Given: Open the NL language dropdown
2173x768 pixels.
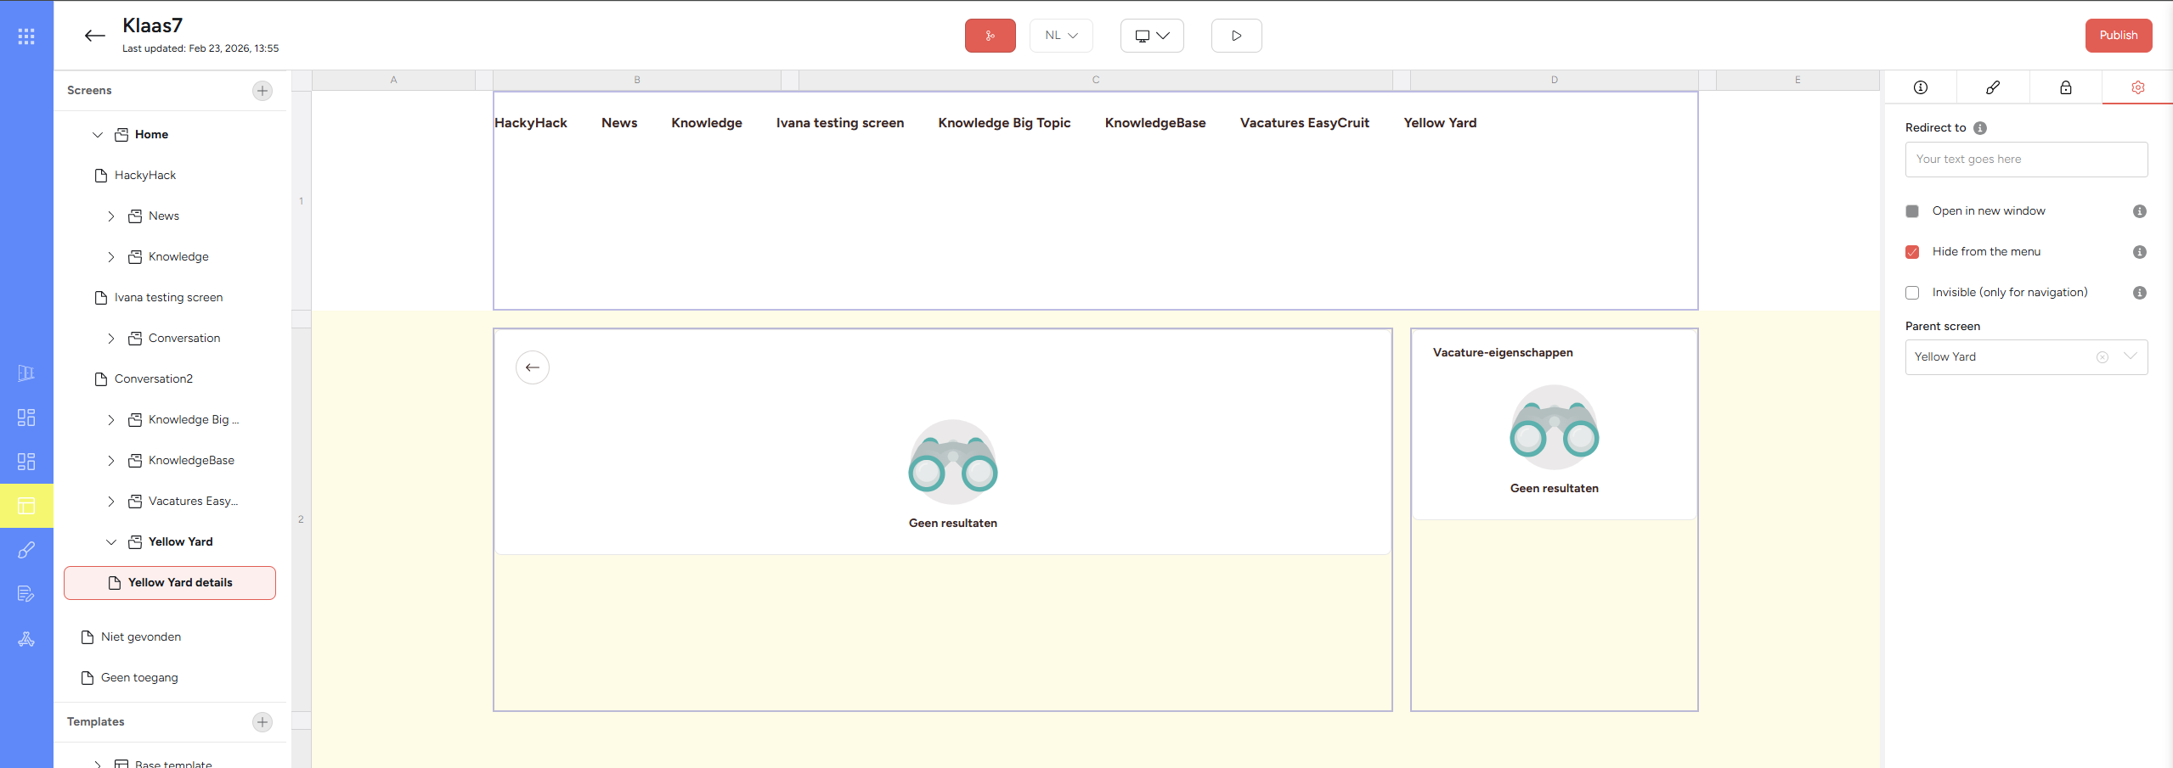Looking at the screenshot, I should coord(1061,36).
